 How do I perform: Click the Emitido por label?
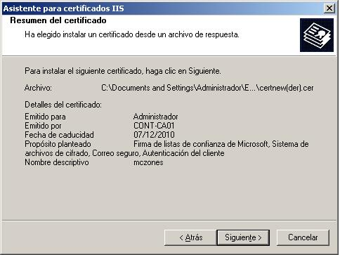tap(43, 126)
